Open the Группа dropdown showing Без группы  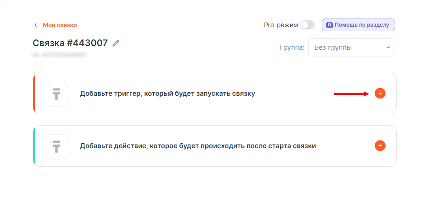click(x=351, y=47)
